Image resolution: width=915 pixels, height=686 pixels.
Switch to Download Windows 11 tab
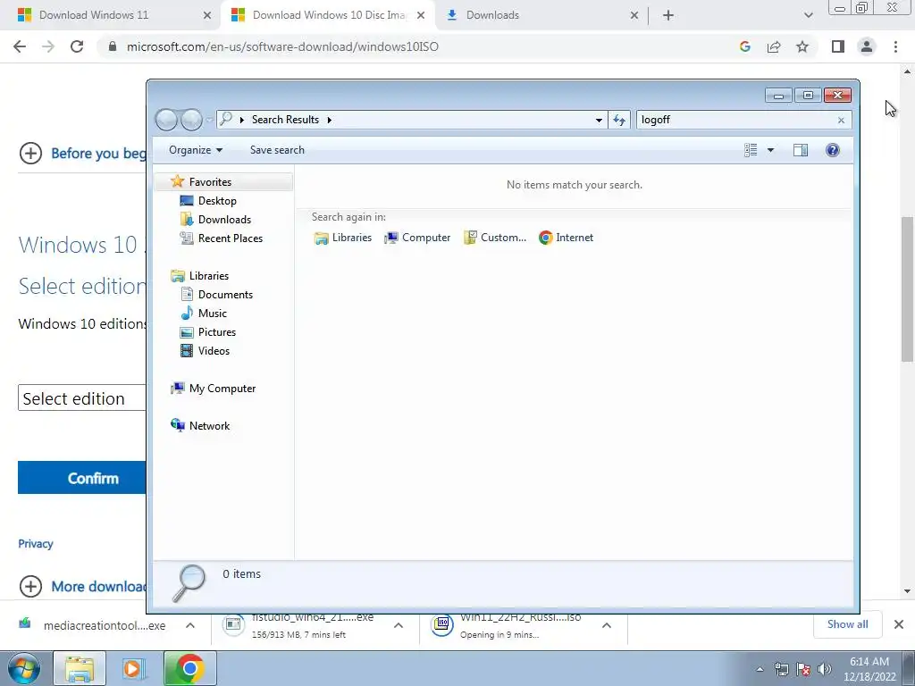tap(93, 15)
